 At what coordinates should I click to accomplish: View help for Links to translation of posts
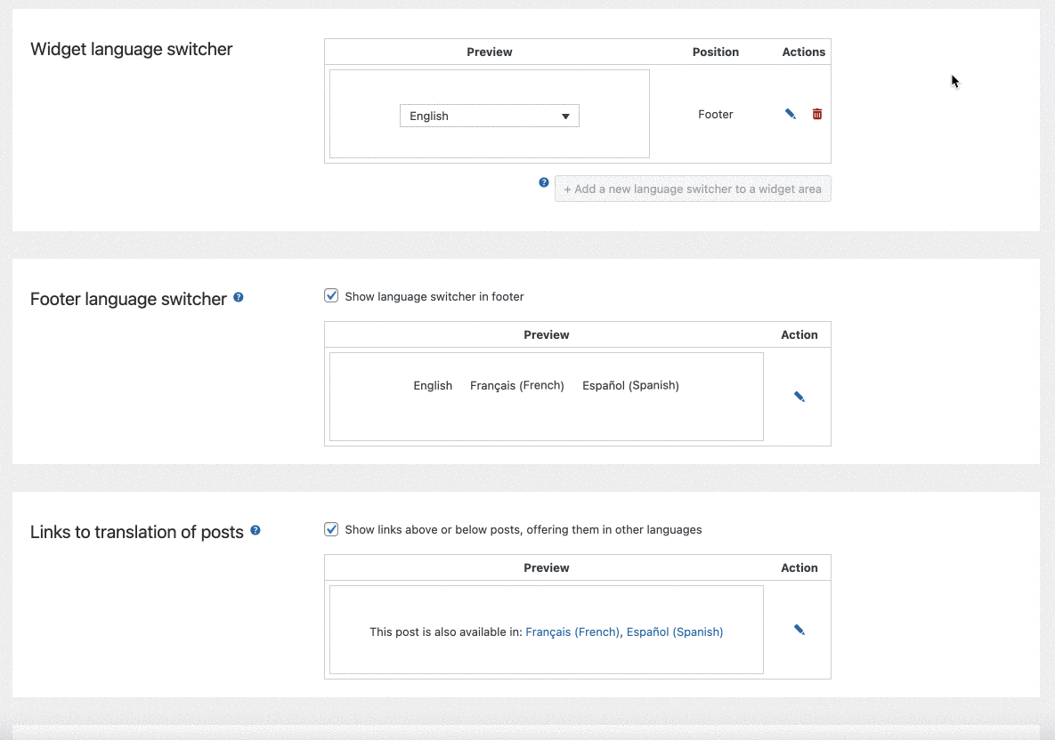coord(256,530)
